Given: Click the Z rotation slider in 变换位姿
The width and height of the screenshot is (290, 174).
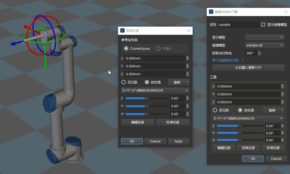Looking at the screenshot, I should click(x=147, y=98).
